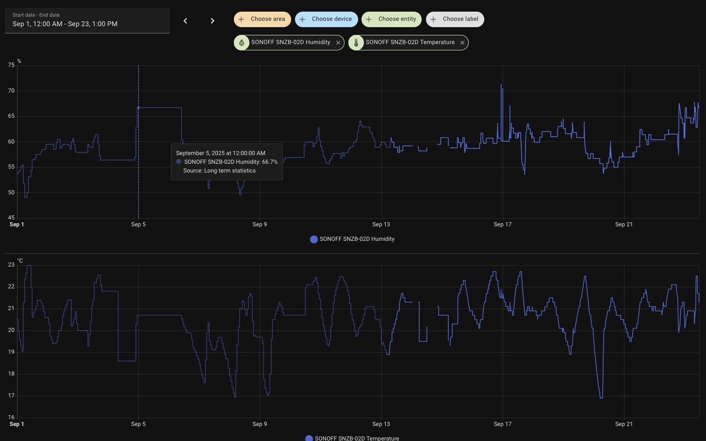Image resolution: width=706 pixels, height=441 pixels.
Task: Toggle SONOFF SNZB-02D Temperature legend series
Action: (x=357, y=438)
